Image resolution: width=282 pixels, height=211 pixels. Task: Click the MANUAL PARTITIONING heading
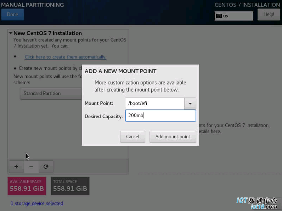click(x=33, y=5)
